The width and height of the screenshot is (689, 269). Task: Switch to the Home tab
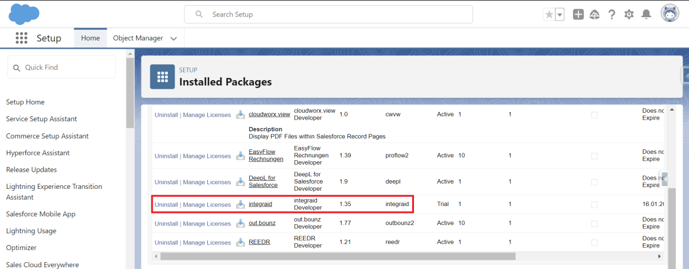click(x=90, y=38)
